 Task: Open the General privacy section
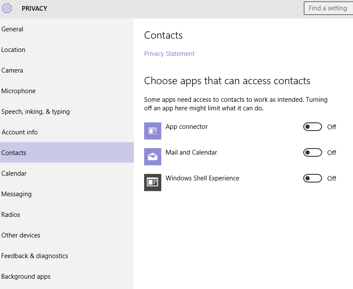[x=67, y=29]
